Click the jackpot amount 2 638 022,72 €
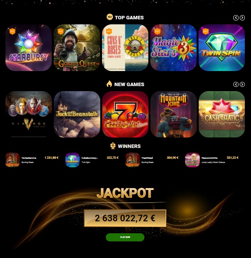 coord(125,218)
